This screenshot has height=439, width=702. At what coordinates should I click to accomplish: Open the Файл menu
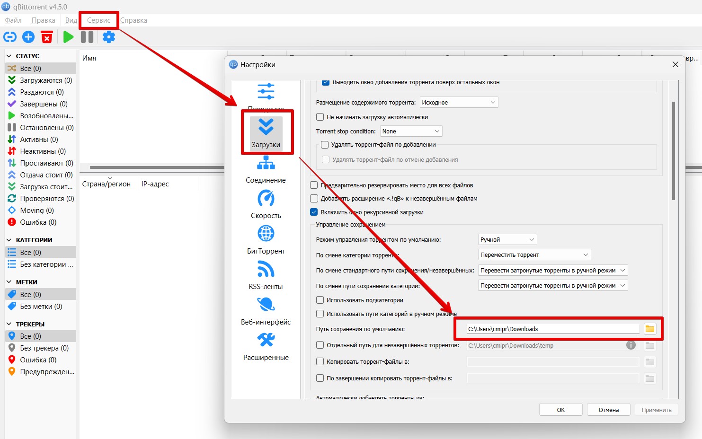pos(13,20)
